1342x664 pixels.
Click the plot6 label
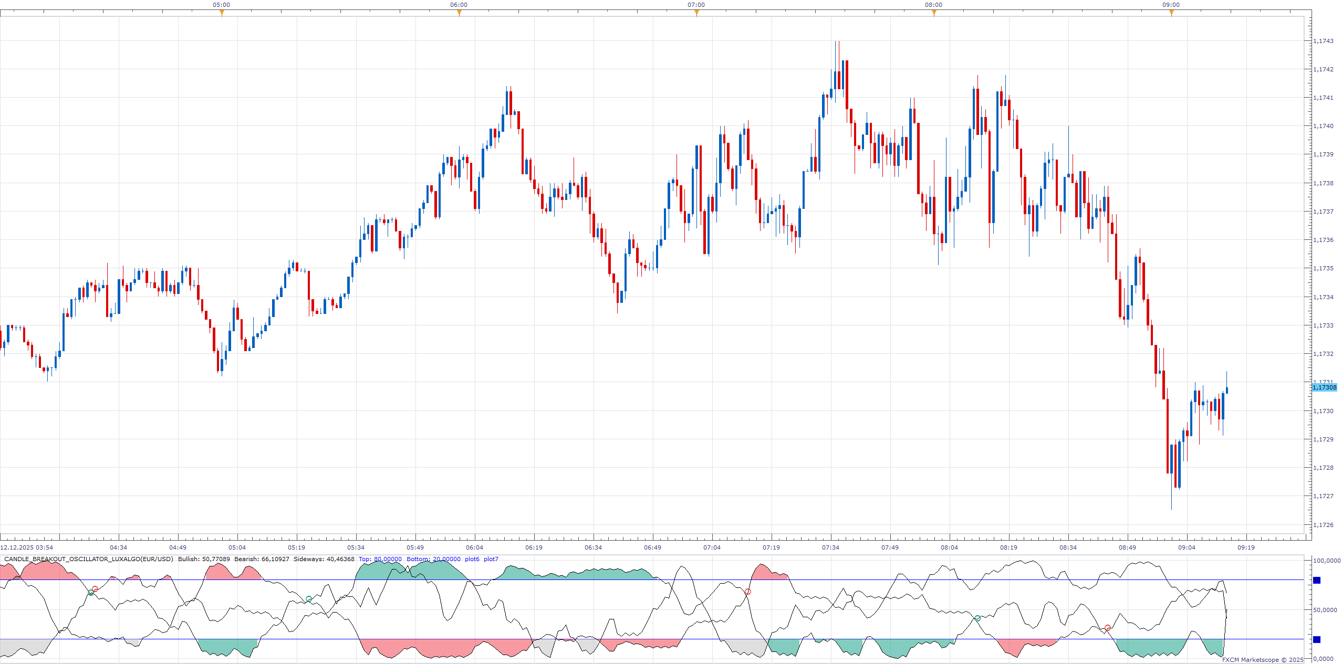[x=472, y=559]
